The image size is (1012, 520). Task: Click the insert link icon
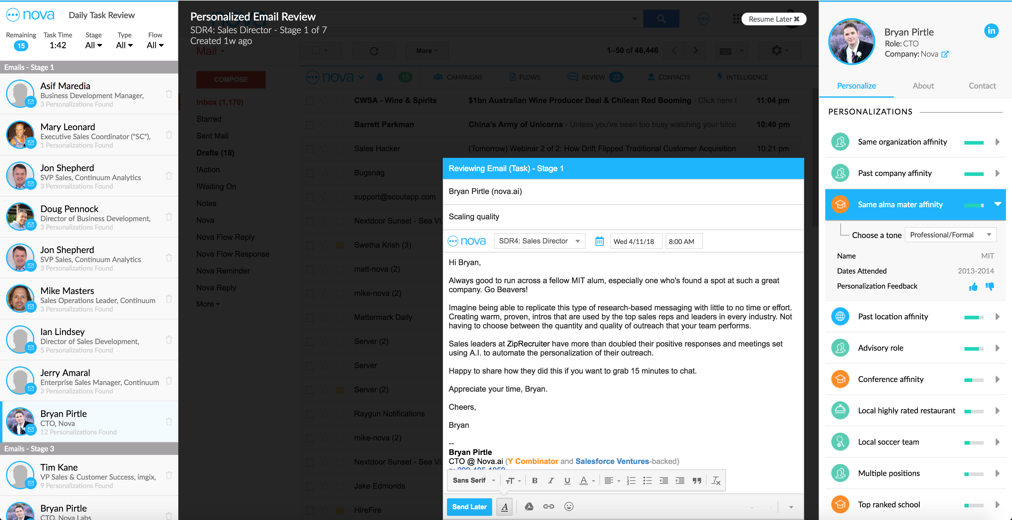pyautogui.click(x=548, y=507)
